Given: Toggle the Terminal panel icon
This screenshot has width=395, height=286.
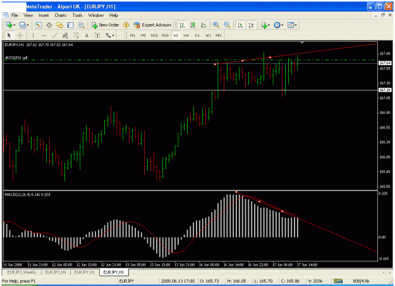Looking at the screenshot, I should tap(70, 25).
